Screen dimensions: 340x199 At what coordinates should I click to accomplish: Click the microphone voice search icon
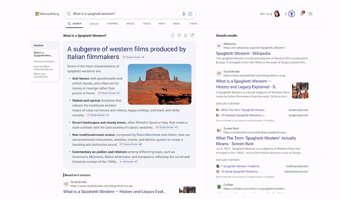pyautogui.click(x=183, y=14)
